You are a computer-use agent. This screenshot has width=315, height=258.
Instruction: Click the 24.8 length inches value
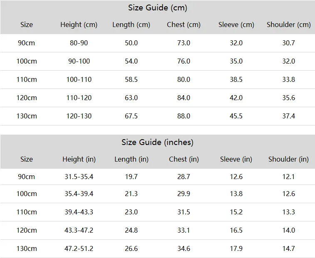coord(131,230)
